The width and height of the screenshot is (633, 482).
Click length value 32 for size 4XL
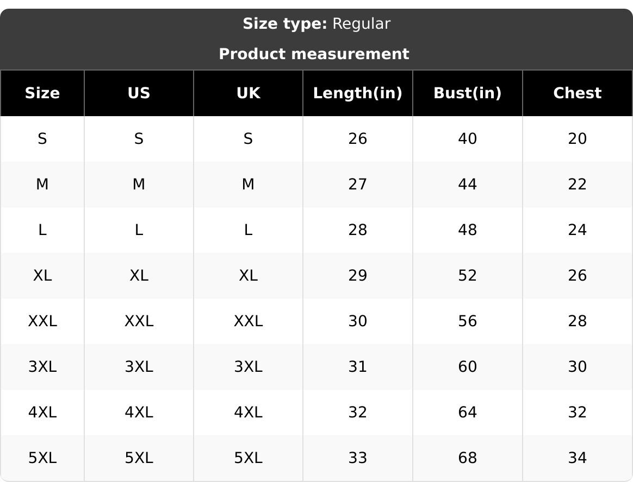click(358, 413)
